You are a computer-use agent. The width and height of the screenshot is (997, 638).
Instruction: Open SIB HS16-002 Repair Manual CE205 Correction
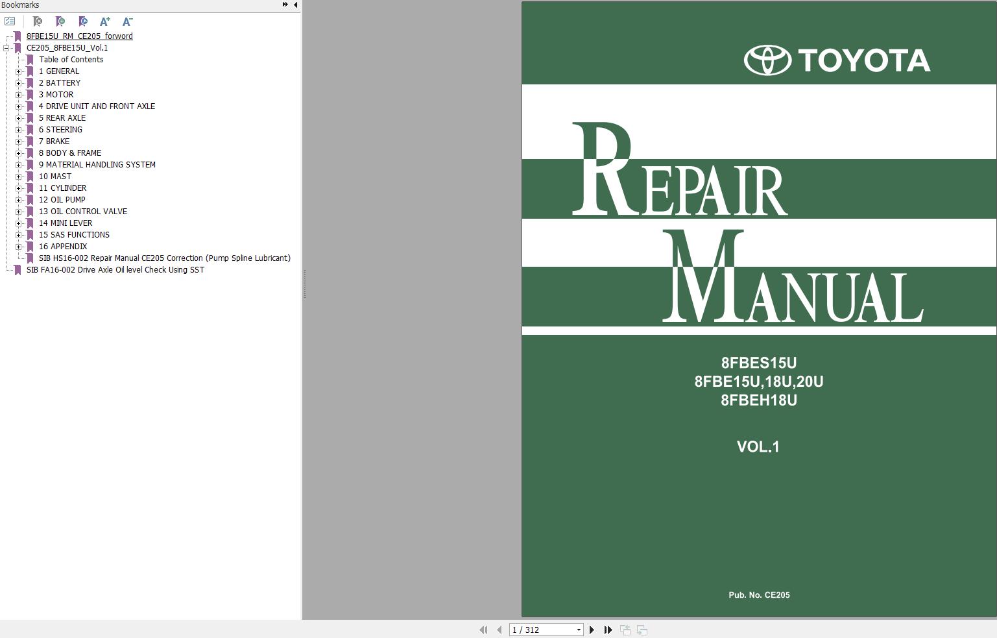[x=165, y=258]
